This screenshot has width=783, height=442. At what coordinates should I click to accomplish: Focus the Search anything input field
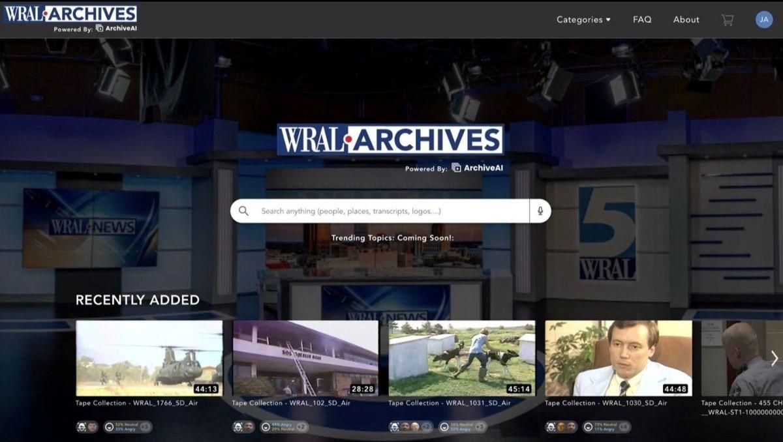[391, 211]
